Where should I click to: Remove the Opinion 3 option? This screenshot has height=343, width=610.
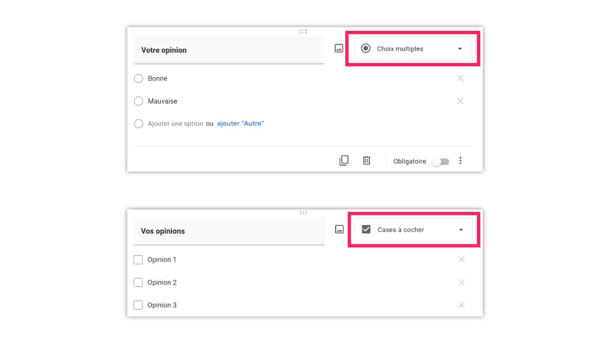[x=462, y=305]
